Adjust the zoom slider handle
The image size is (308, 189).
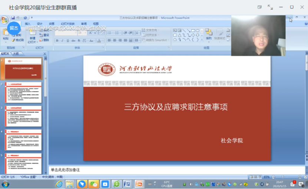coord(283,177)
